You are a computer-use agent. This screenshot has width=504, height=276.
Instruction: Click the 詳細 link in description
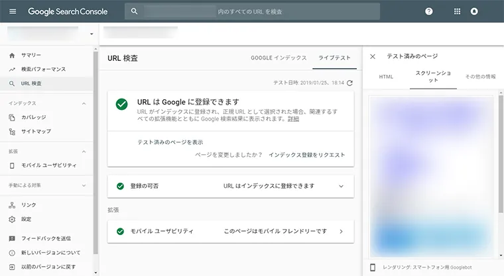pos(293,119)
